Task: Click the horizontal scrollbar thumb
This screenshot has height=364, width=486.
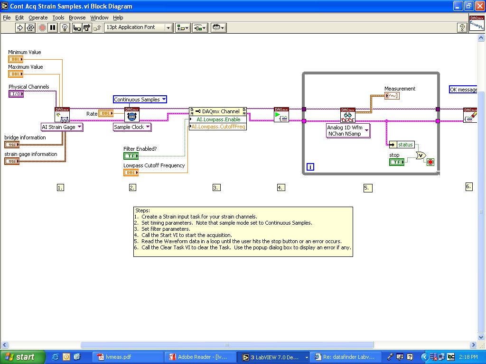Action: tap(227, 345)
